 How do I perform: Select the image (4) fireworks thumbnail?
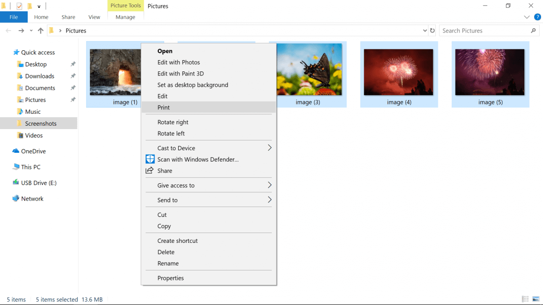coord(398,72)
